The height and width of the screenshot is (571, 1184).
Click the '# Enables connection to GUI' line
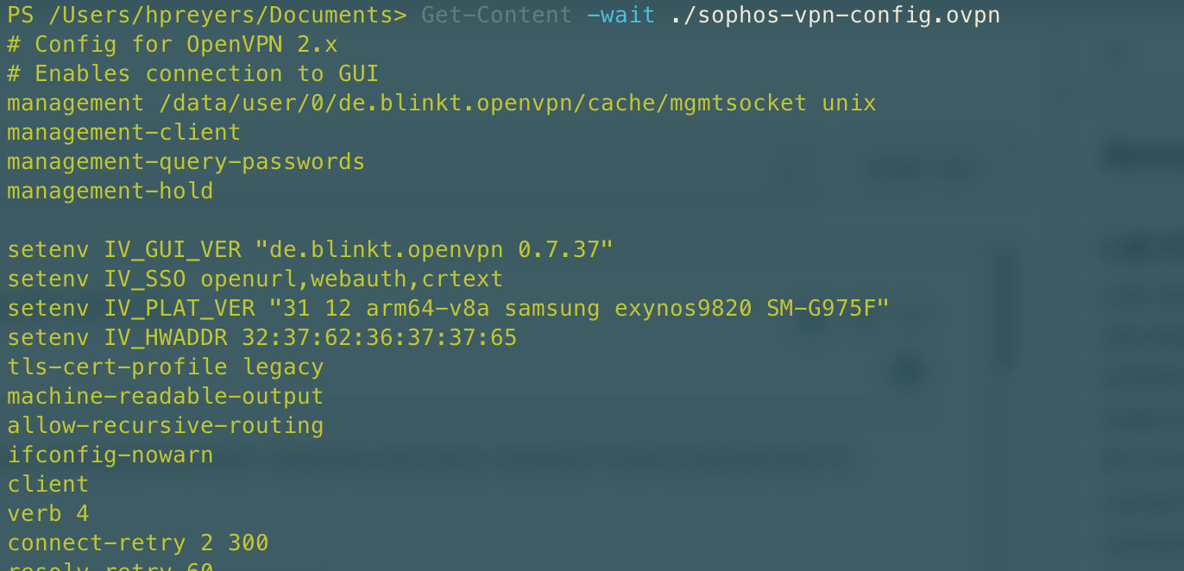click(x=192, y=73)
